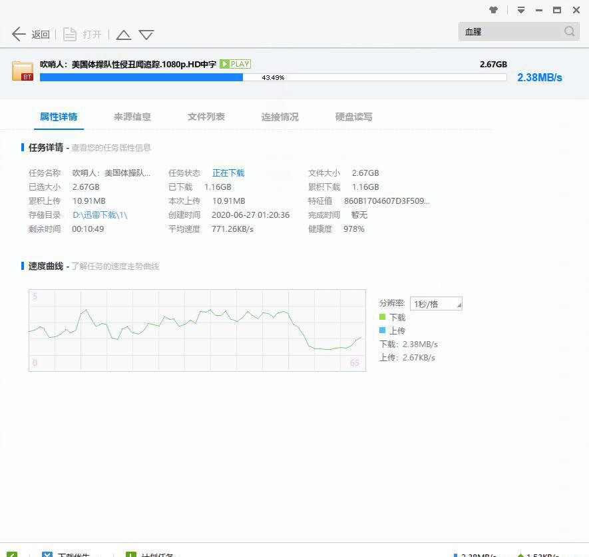This screenshot has width=589, height=557.
Task: Open the skin shirt icon in title bar
Action: [x=494, y=10]
